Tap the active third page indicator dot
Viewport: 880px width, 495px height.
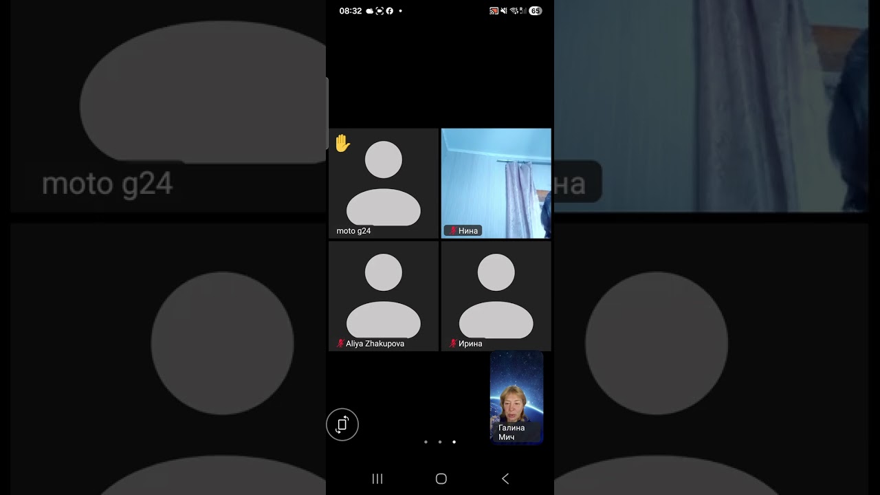[x=454, y=442]
